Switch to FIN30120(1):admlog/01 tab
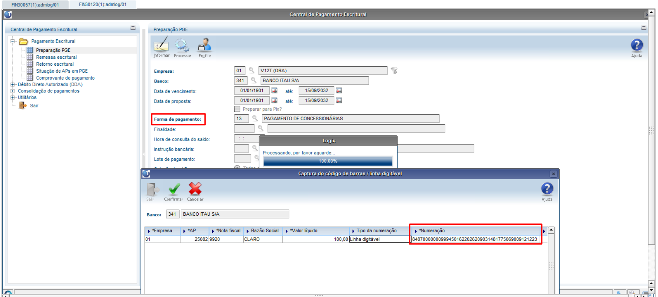 pyautogui.click(x=103, y=4)
